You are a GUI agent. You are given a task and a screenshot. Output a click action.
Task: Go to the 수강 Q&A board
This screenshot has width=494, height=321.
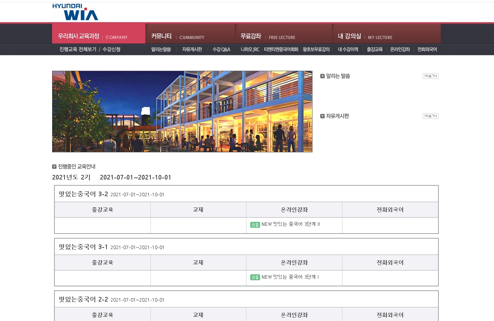tap(222, 49)
